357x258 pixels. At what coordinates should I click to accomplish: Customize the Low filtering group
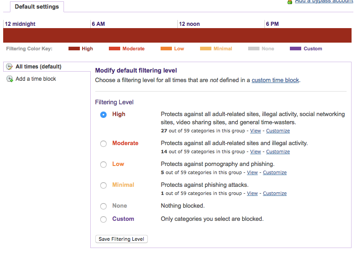point(274,173)
